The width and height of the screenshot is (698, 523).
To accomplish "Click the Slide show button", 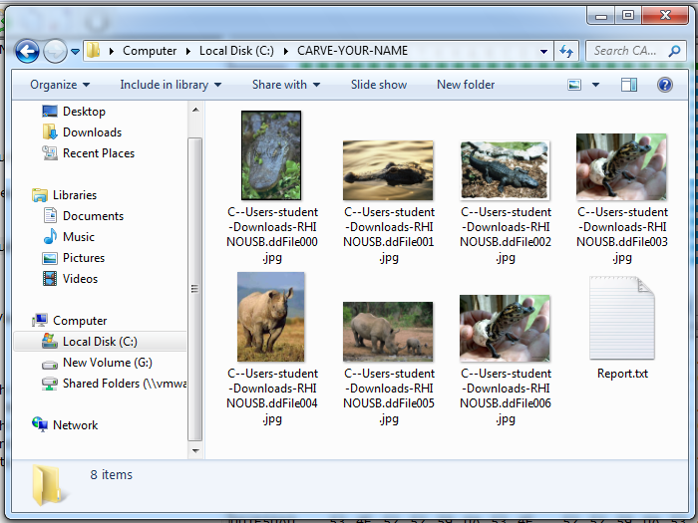I will 378,85.
